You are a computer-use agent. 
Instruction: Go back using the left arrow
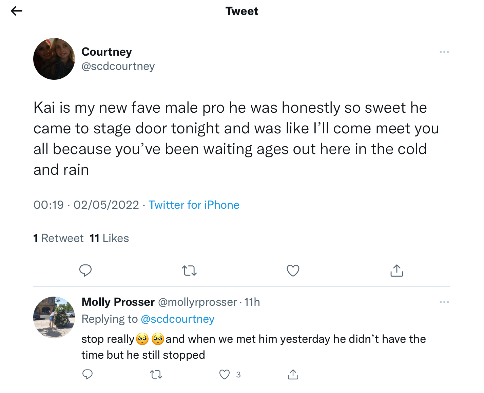[16, 11]
